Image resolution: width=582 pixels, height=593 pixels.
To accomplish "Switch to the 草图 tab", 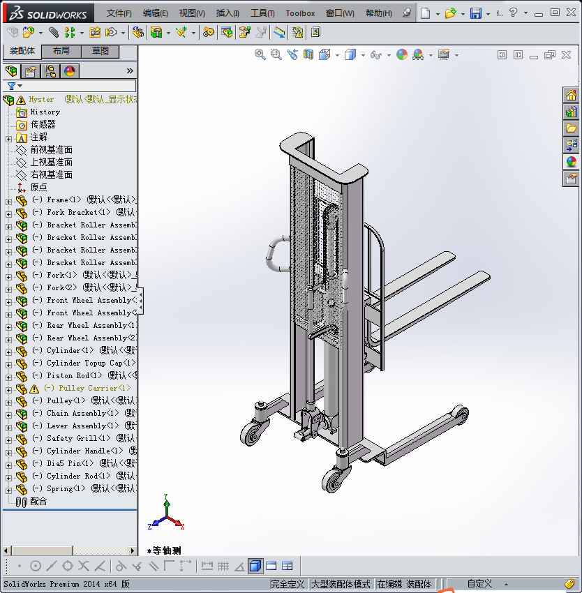I will click(100, 52).
